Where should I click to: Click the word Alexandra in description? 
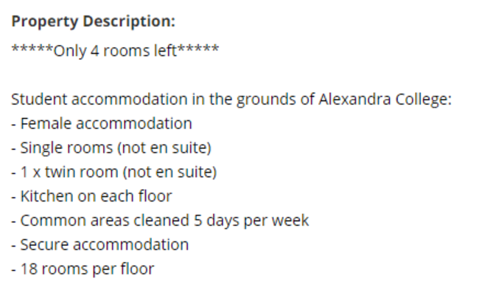coord(354,99)
